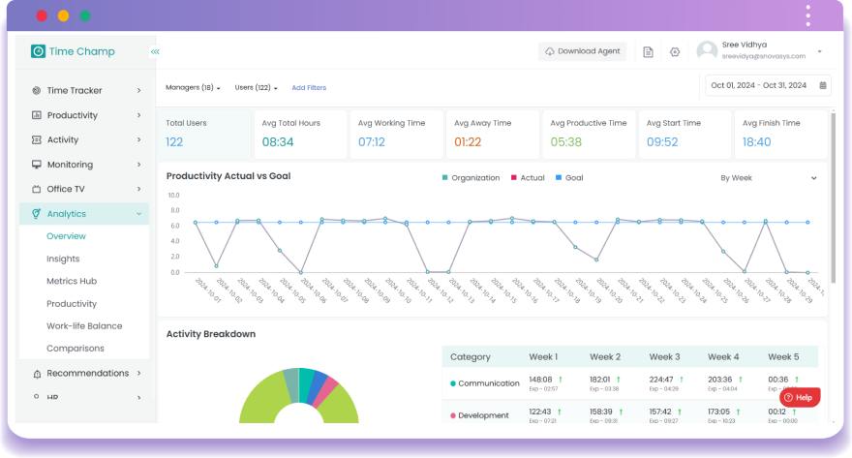The image size is (852, 458).
Task: Click the Download Agent button
Action: (582, 51)
